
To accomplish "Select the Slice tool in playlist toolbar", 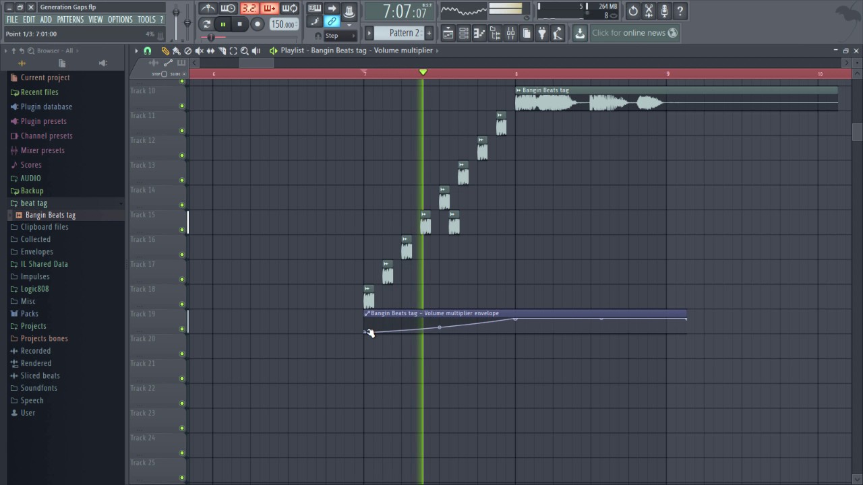I will pyautogui.click(x=222, y=51).
